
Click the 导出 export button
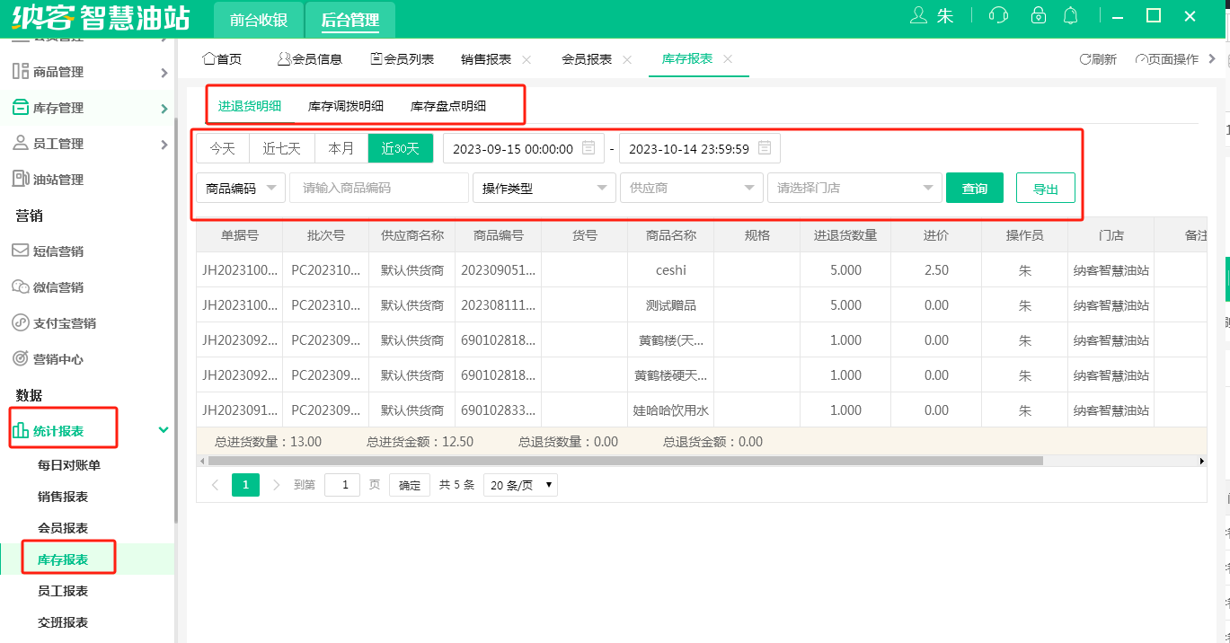click(1045, 189)
